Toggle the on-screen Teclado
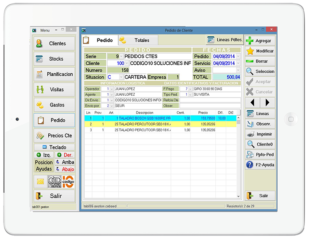Viewport: 310px width, 243px height. (54, 147)
